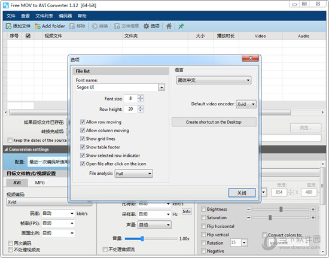The height and width of the screenshot is (258, 329).
Task: Enable the Brightness checkbox
Action: 203,210
